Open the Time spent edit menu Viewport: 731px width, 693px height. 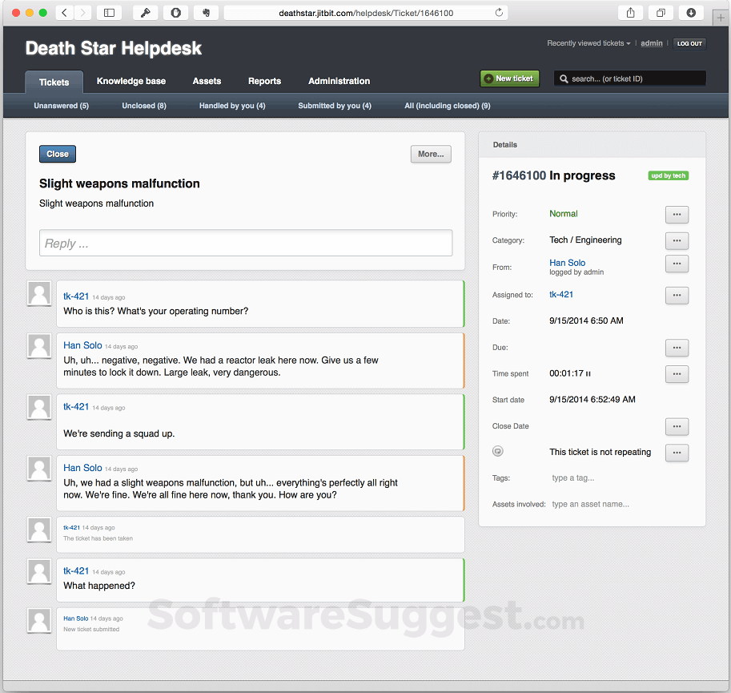677,374
